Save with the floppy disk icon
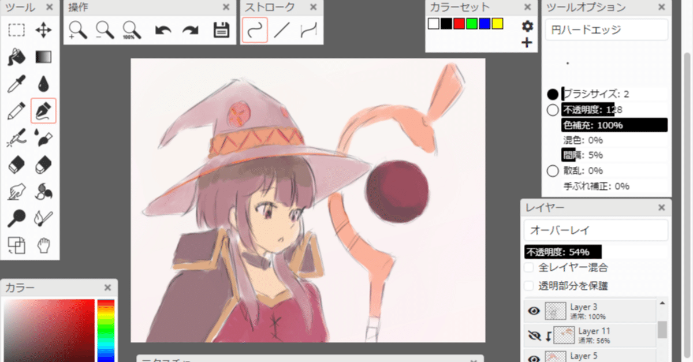Image resolution: width=693 pixels, height=362 pixels. 221,30
